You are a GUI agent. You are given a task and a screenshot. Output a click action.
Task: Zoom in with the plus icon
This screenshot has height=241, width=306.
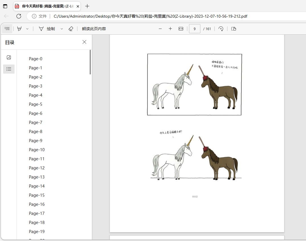coord(171,29)
